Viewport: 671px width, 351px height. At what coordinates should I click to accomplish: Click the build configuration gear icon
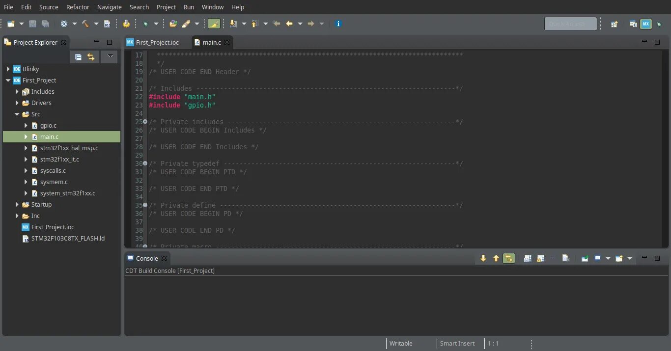point(64,24)
